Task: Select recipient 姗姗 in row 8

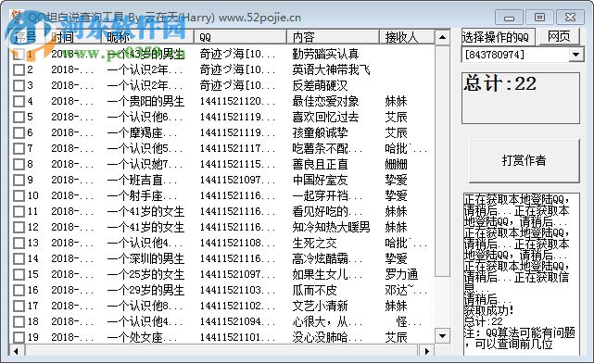Action: (x=396, y=164)
